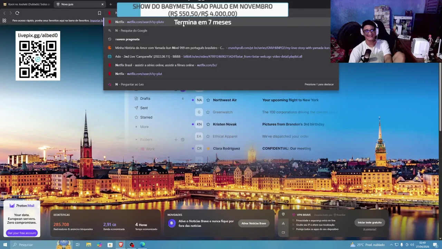Click the CR sender avatar
The image size is (442, 249).
click(199, 148)
